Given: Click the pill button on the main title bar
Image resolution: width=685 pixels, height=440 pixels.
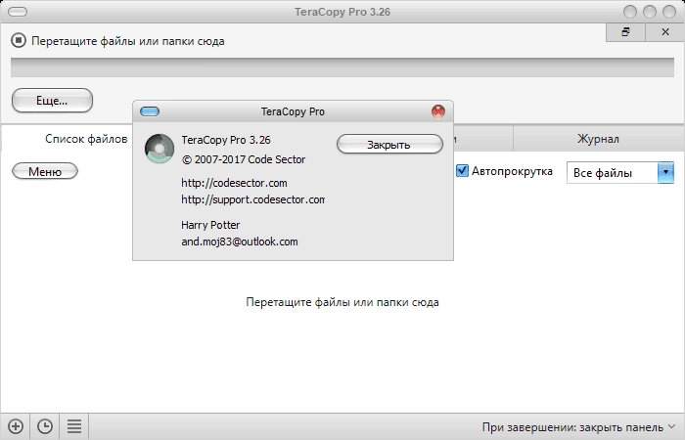Looking at the screenshot, I should click(x=18, y=12).
